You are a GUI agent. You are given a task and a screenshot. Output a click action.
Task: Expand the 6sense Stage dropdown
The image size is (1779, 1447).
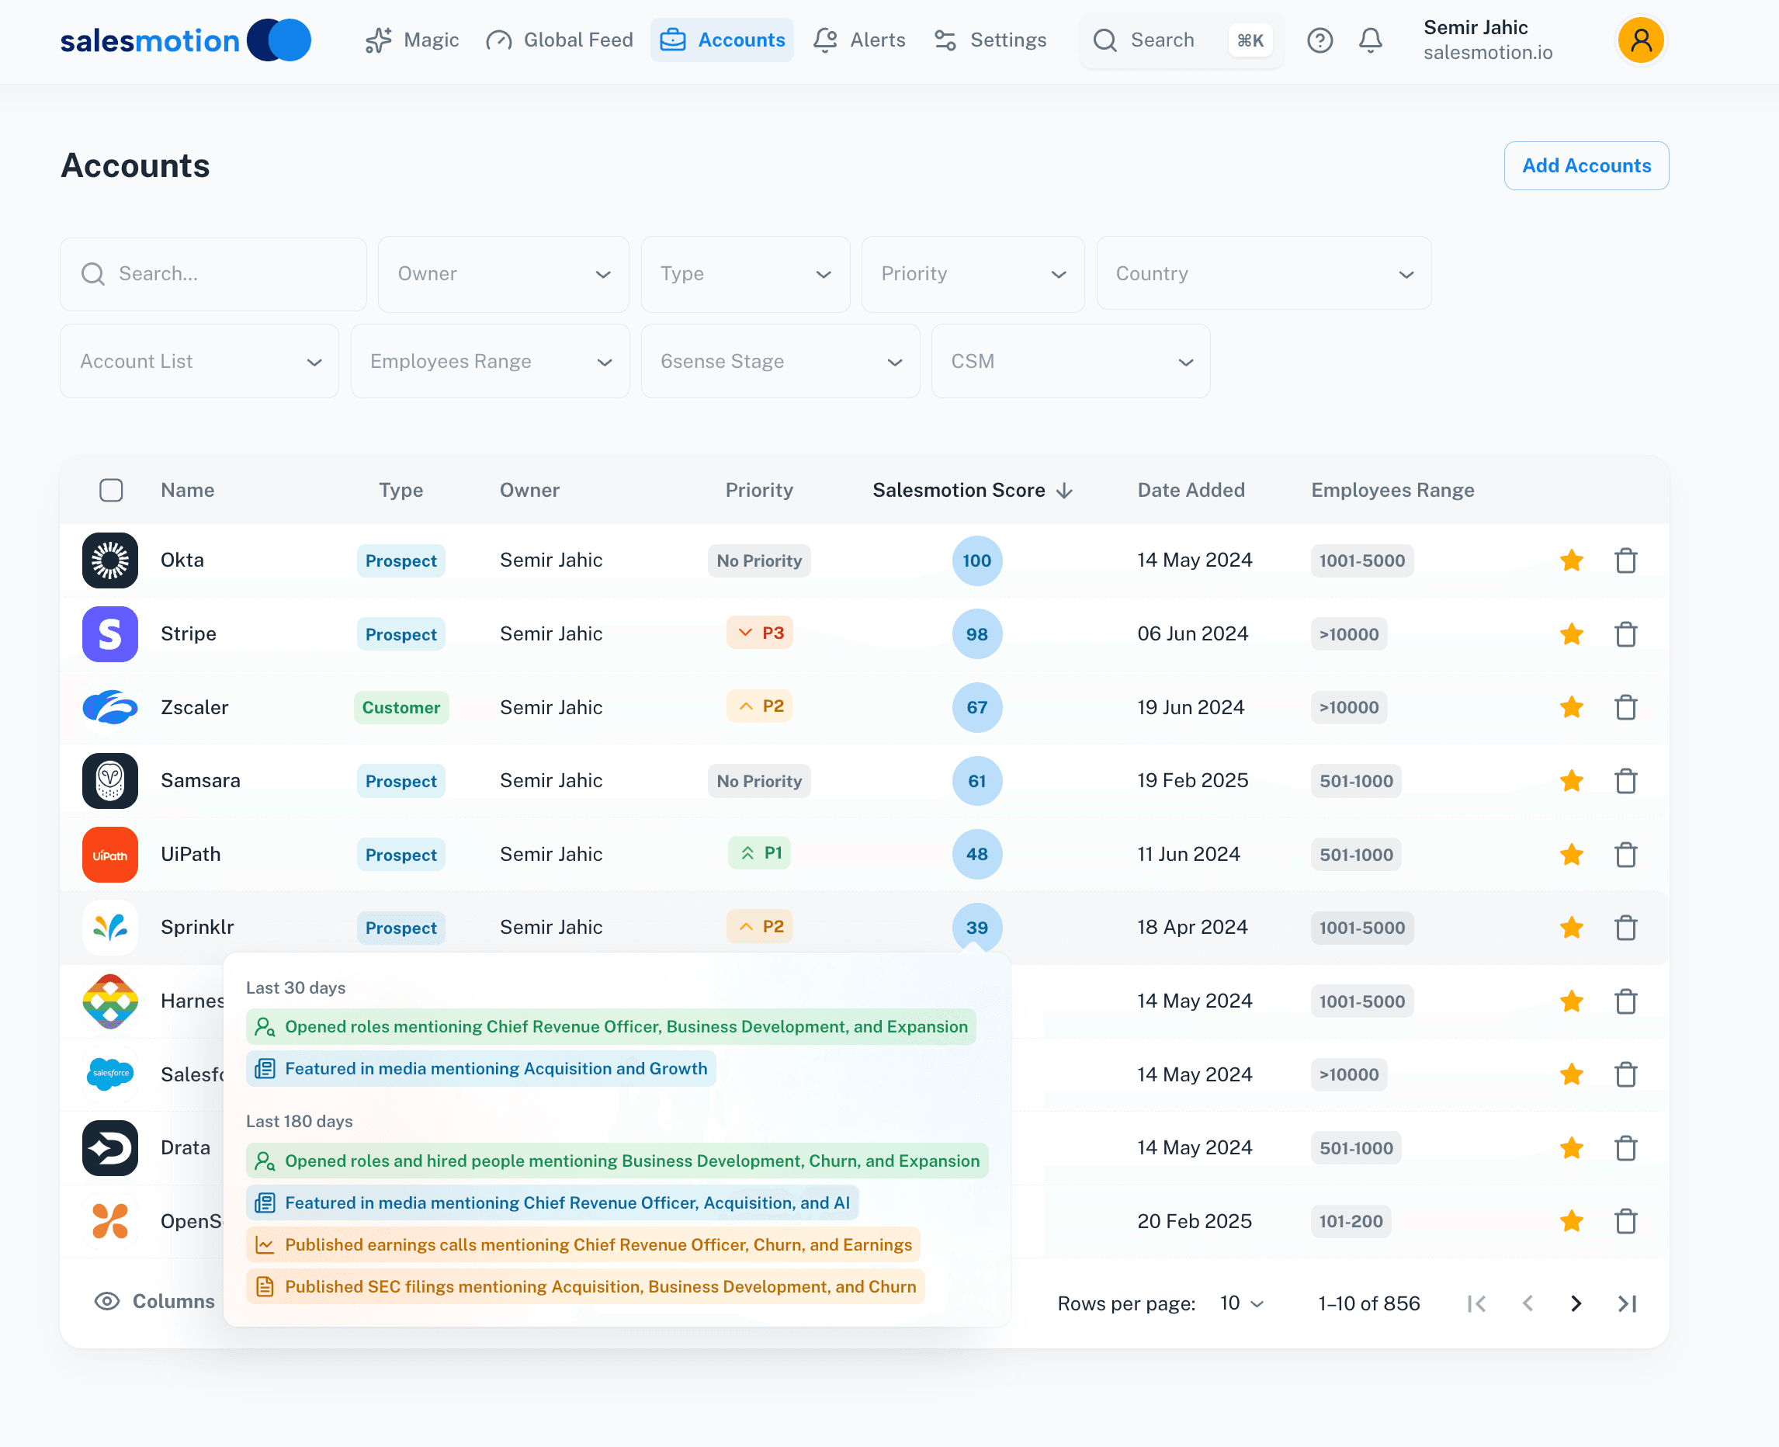point(780,361)
